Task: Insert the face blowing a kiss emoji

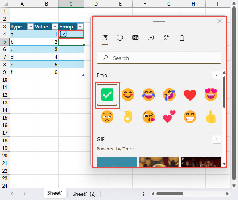Action: tap(149, 117)
